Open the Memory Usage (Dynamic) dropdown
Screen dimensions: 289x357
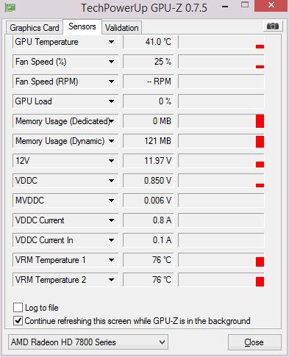point(111,141)
